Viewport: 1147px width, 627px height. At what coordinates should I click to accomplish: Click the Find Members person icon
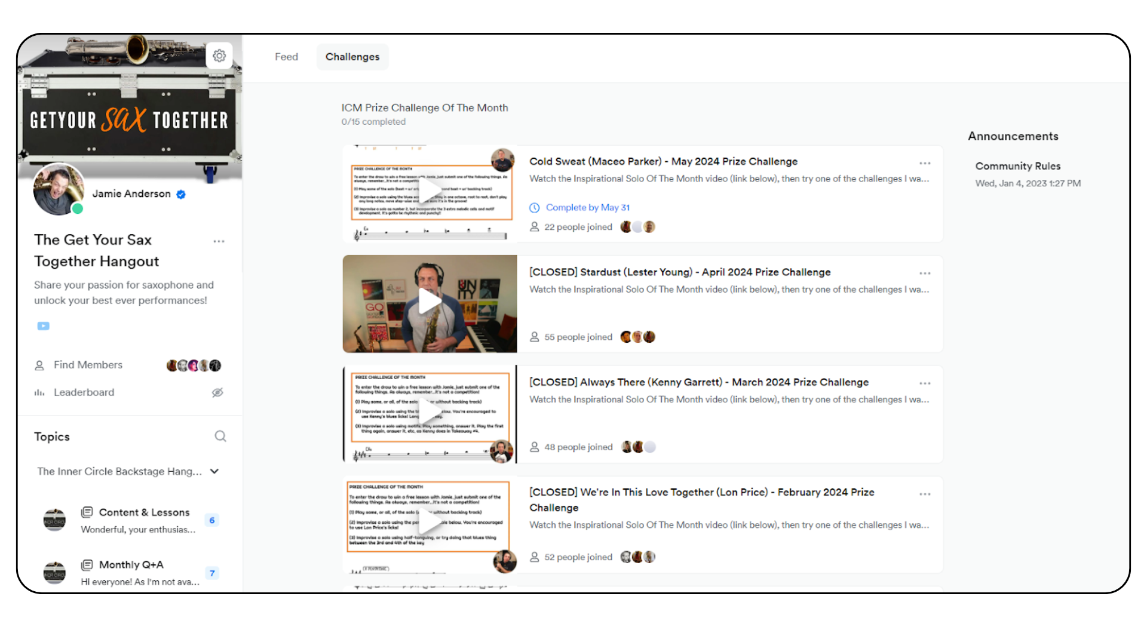point(39,365)
